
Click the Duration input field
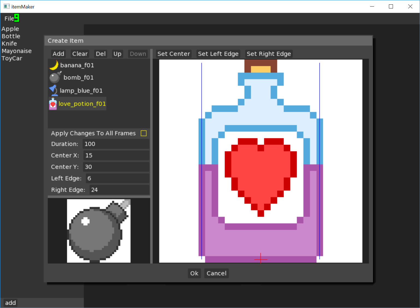[116, 144]
